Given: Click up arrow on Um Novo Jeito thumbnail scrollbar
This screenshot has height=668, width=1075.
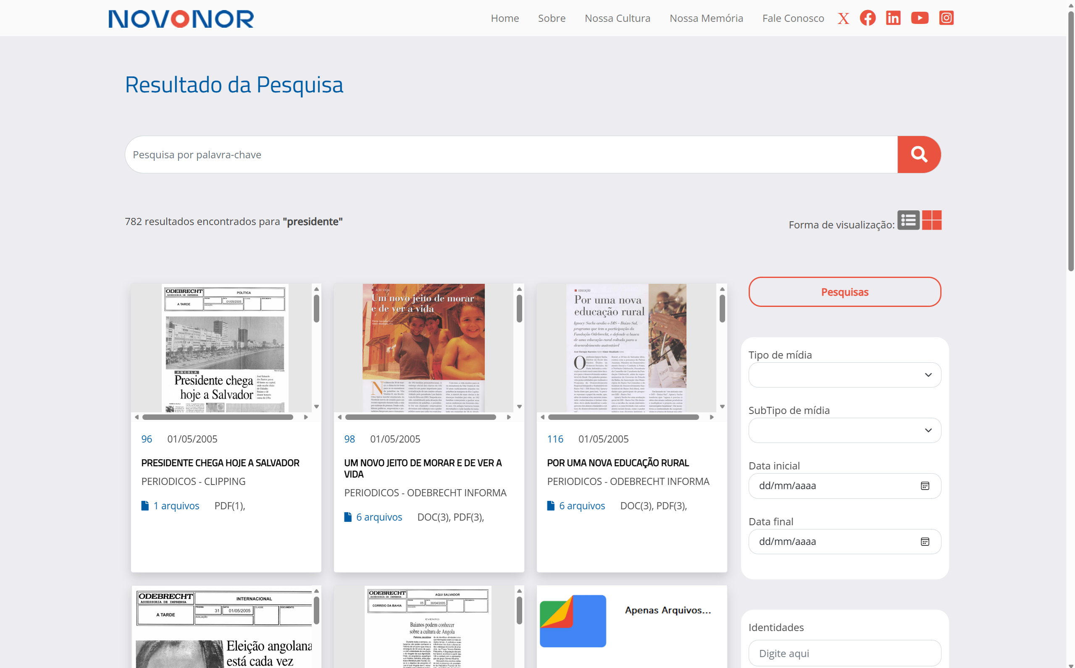Looking at the screenshot, I should click(x=519, y=289).
